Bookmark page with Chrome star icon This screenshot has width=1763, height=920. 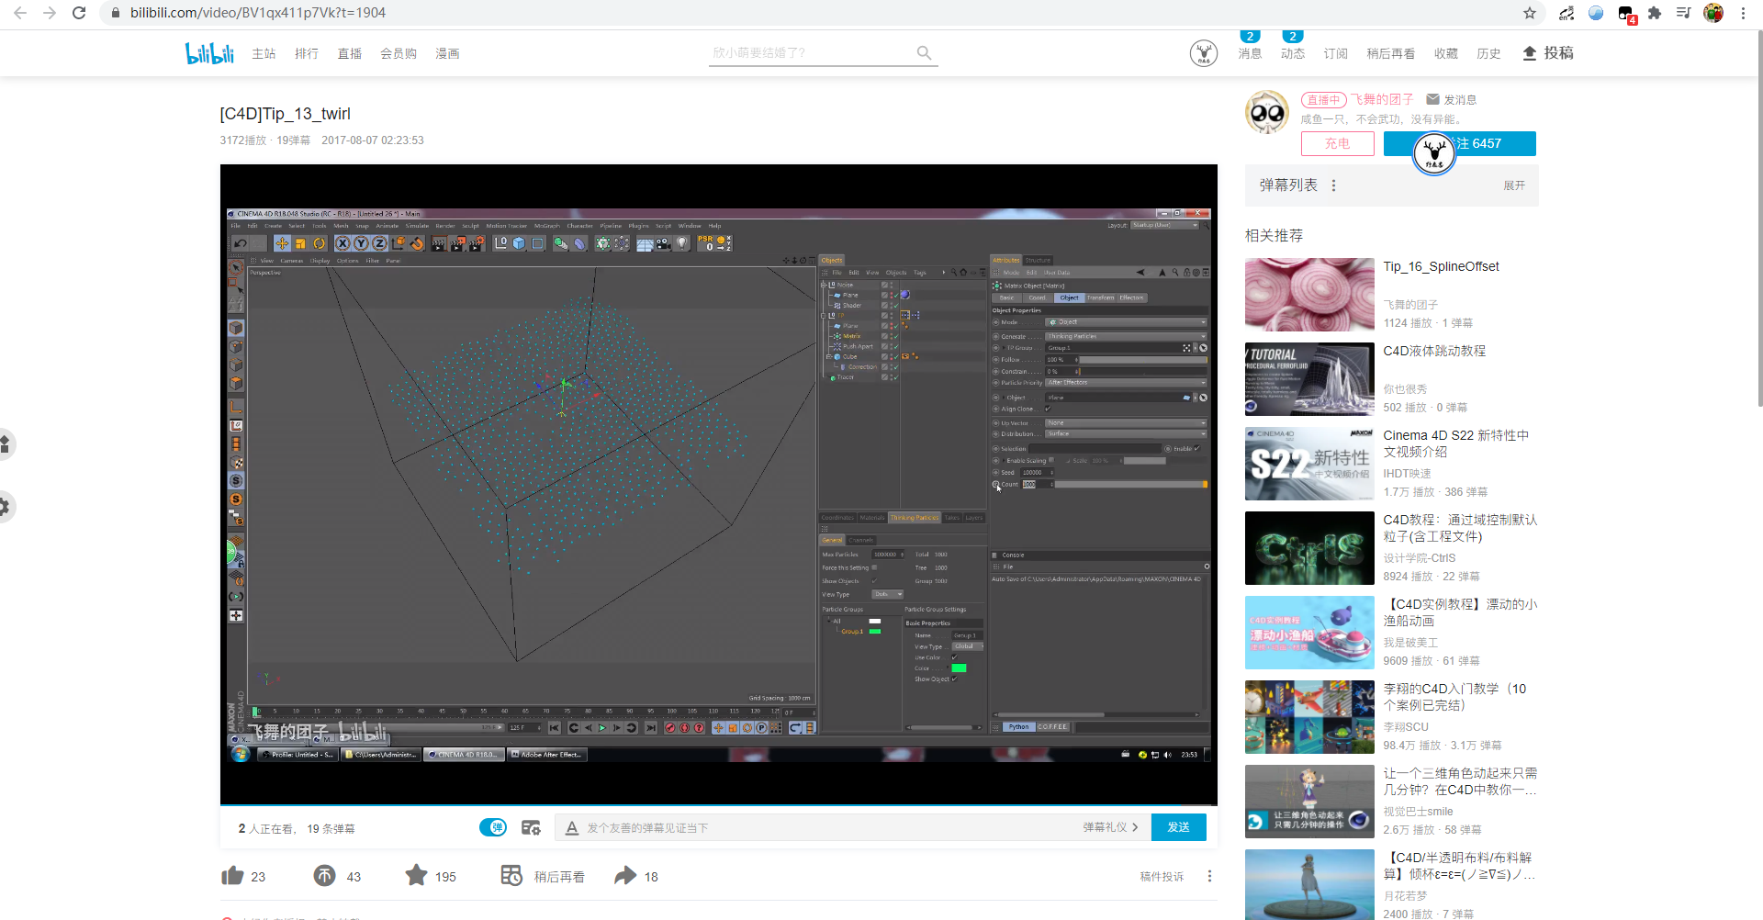[1529, 13]
